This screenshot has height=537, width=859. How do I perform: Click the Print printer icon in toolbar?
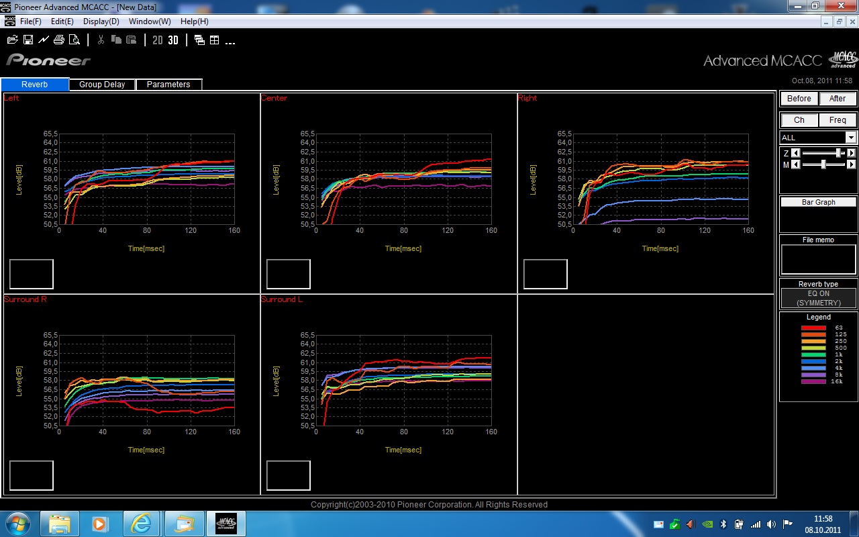[x=59, y=40]
